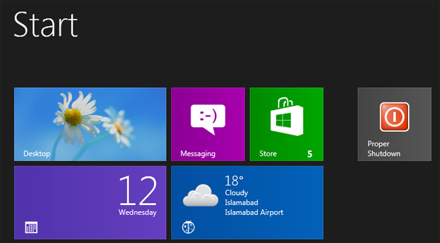Image resolution: width=440 pixels, height=243 pixels.
Task: Open the Messaging tile
Action: 208,124
